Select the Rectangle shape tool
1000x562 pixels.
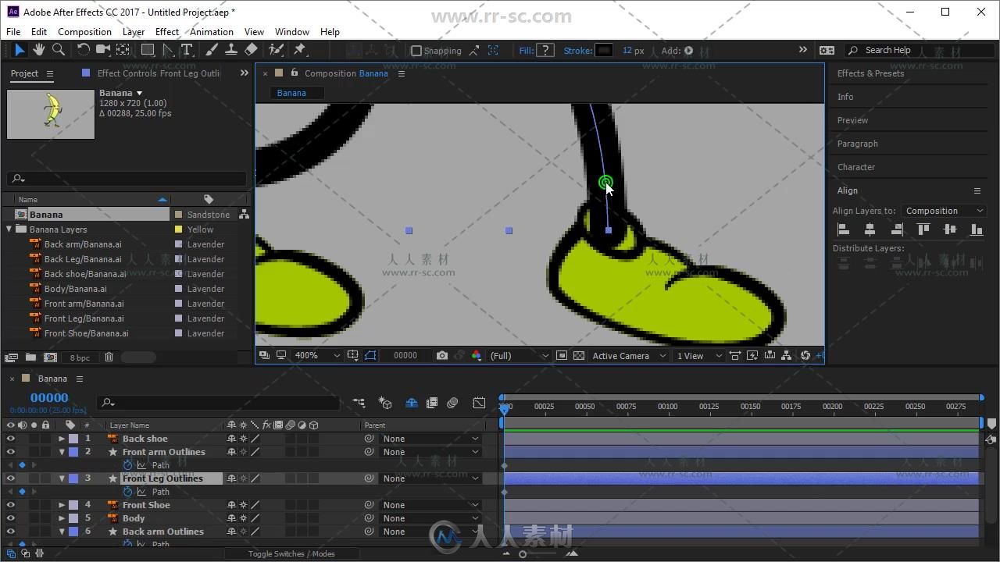(x=147, y=50)
